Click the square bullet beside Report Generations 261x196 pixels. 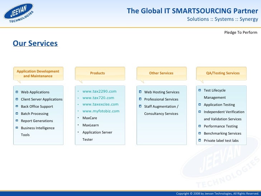tap(17, 120)
